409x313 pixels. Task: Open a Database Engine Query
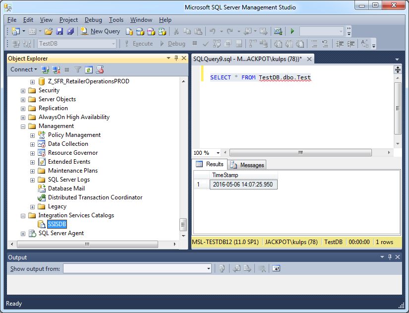coord(129,31)
